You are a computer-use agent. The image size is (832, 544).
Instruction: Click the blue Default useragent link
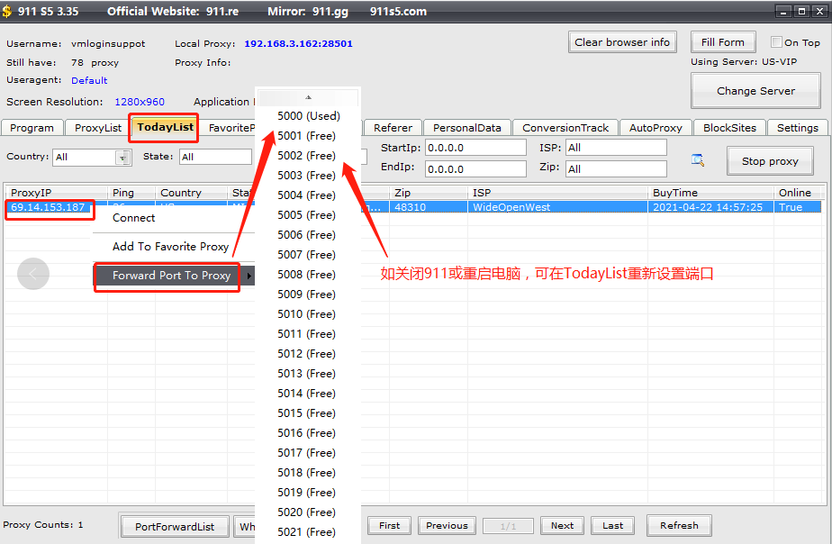click(x=89, y=81)
